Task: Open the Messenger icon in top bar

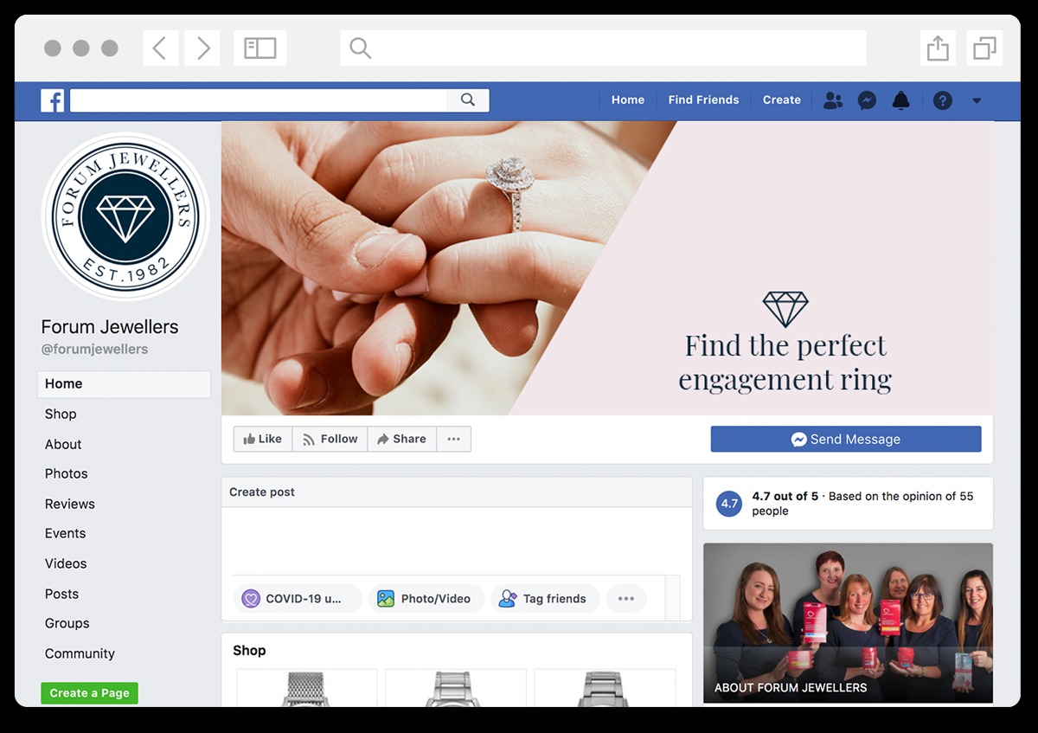Action: coord(867,100)
